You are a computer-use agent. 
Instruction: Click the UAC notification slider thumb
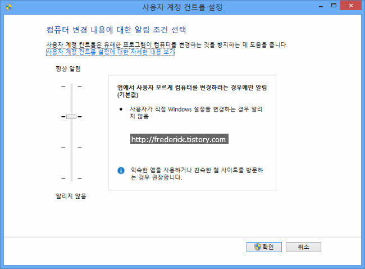(71, 116)
